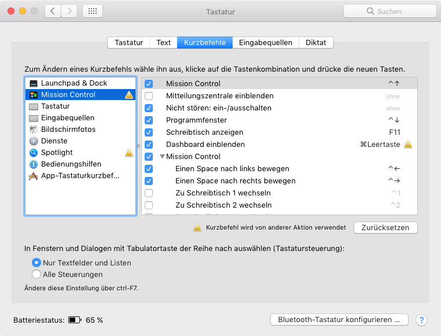Click the pane divider handle between lists
The image size is (441, 336).
pyautogui.click(x=138, y=146)
